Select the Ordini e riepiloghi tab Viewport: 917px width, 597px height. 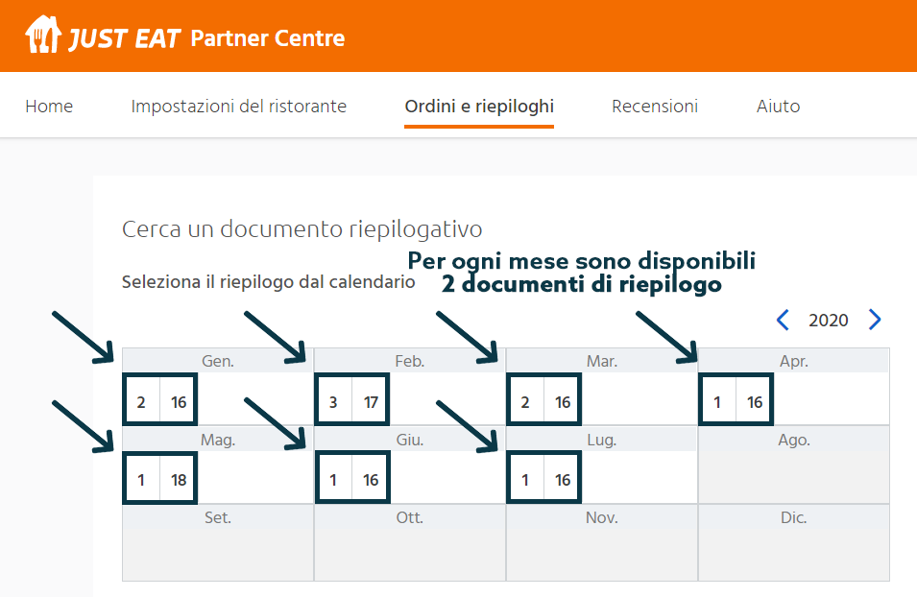click(479, 107)
